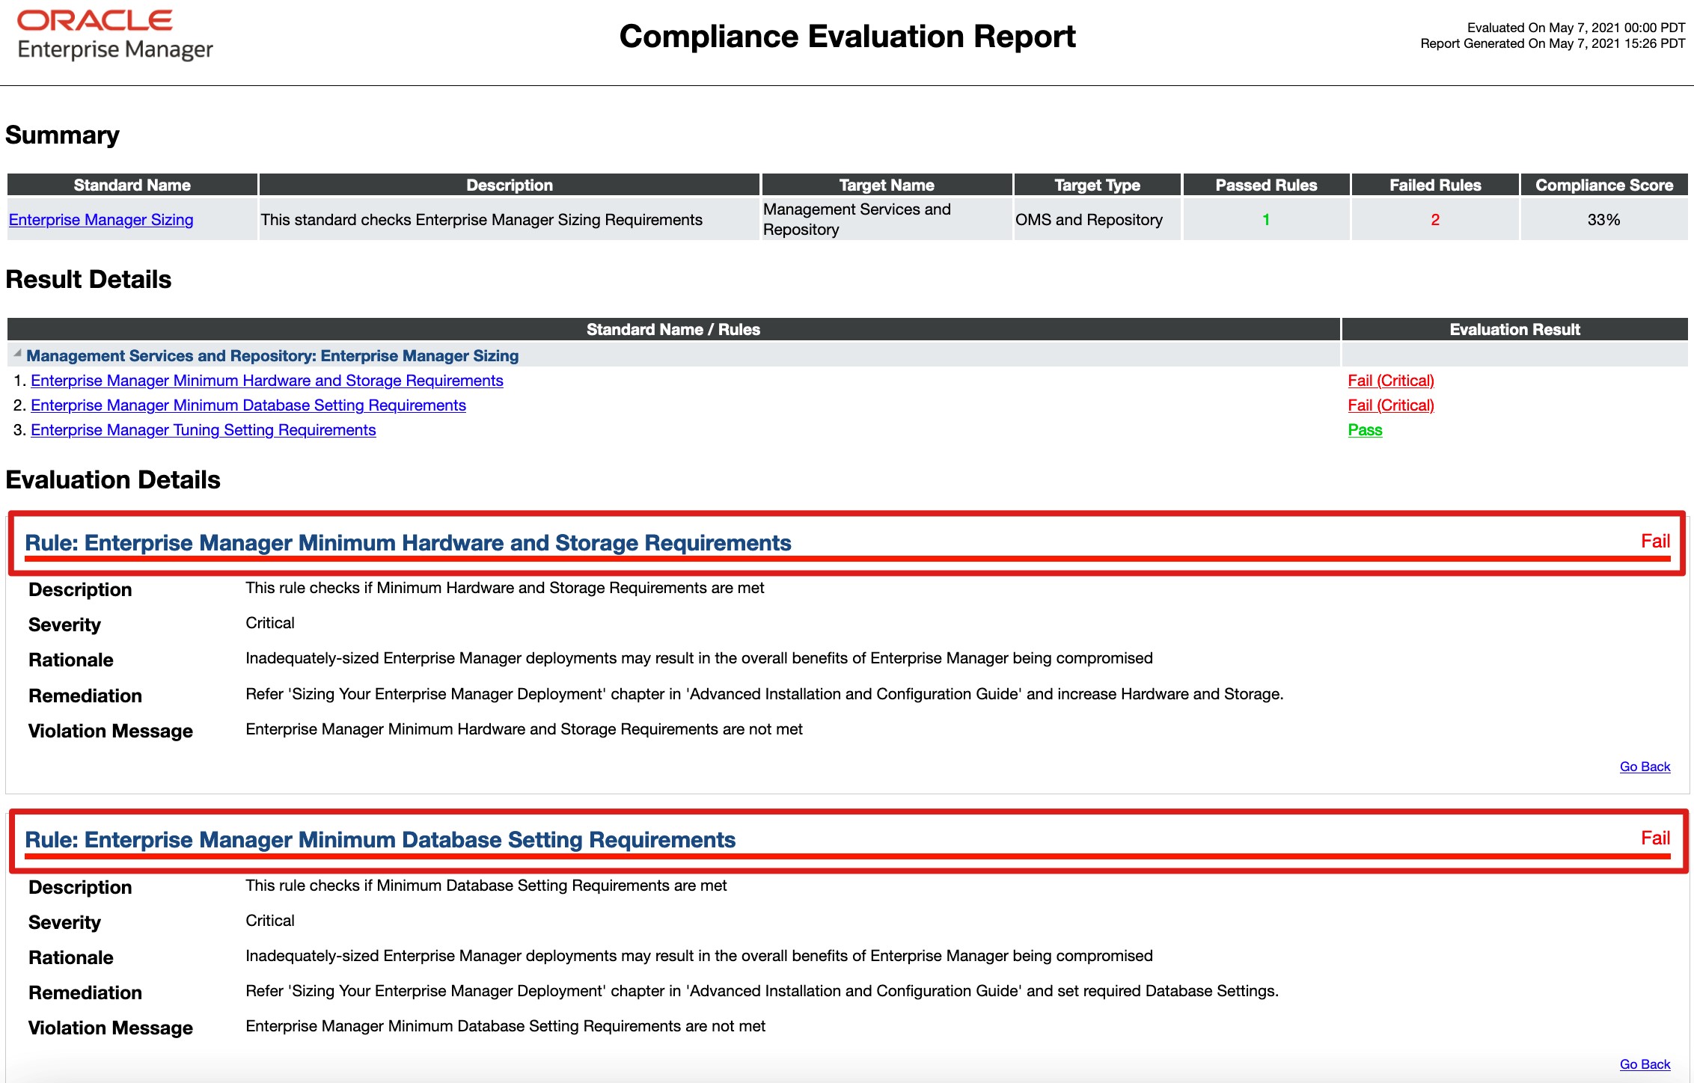
Task: Click Go Back under the Hardware and Storage rule
Action: click(1645, 767)
